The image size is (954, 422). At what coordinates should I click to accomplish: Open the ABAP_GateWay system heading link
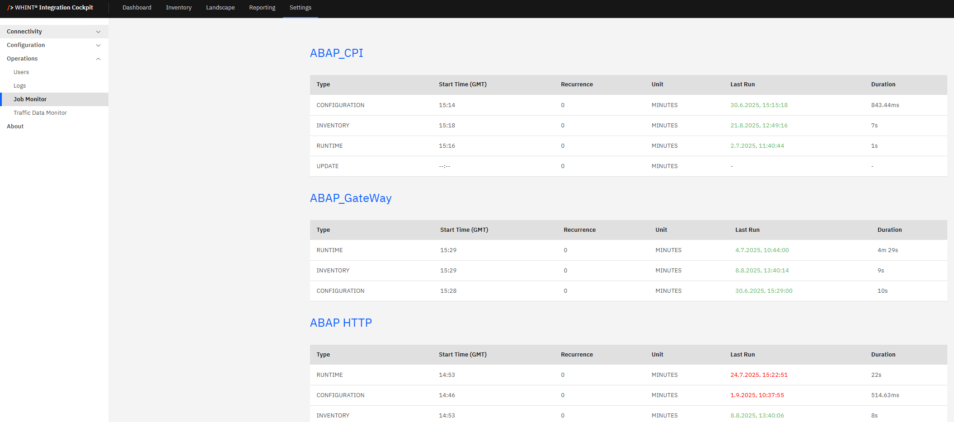[x=350, y=198]
